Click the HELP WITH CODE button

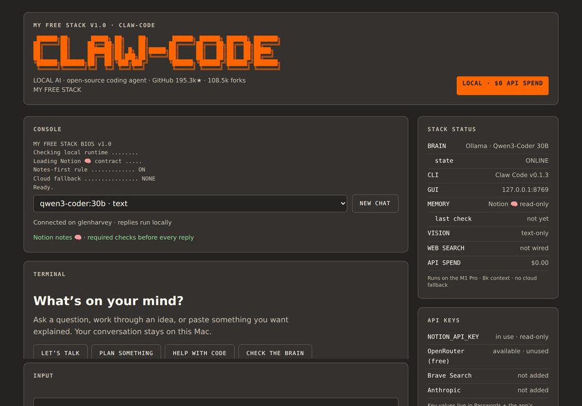[200, 352]
